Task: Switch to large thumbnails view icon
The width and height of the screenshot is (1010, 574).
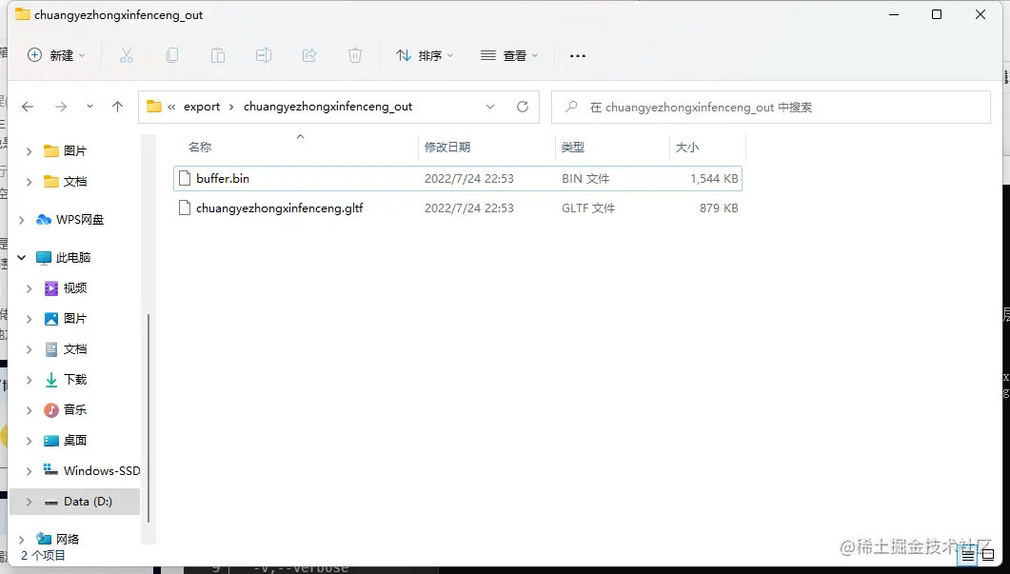Action: (988, 554)
